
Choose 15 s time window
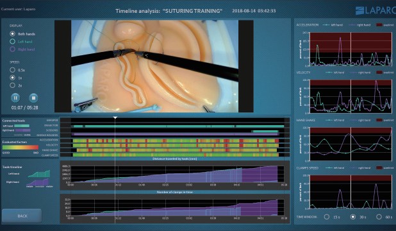coord(327,217)
